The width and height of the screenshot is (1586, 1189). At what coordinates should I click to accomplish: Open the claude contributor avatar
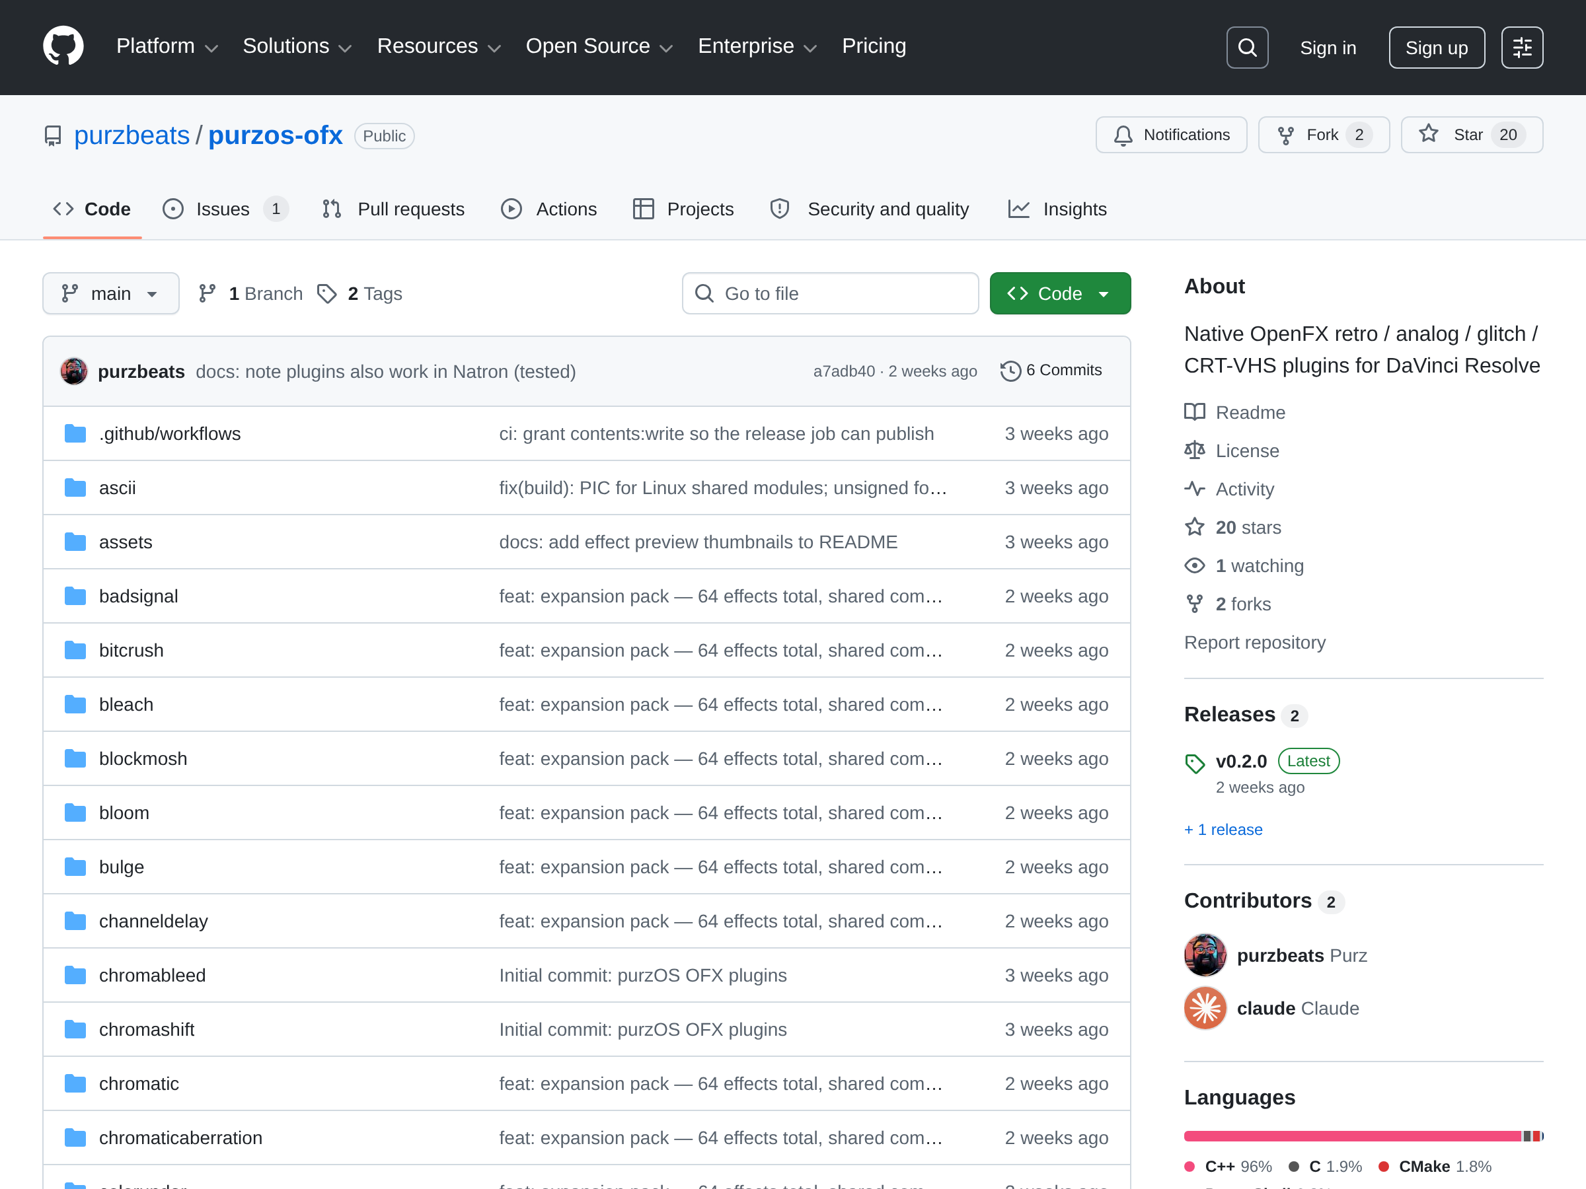(x=1205, y=1007)
